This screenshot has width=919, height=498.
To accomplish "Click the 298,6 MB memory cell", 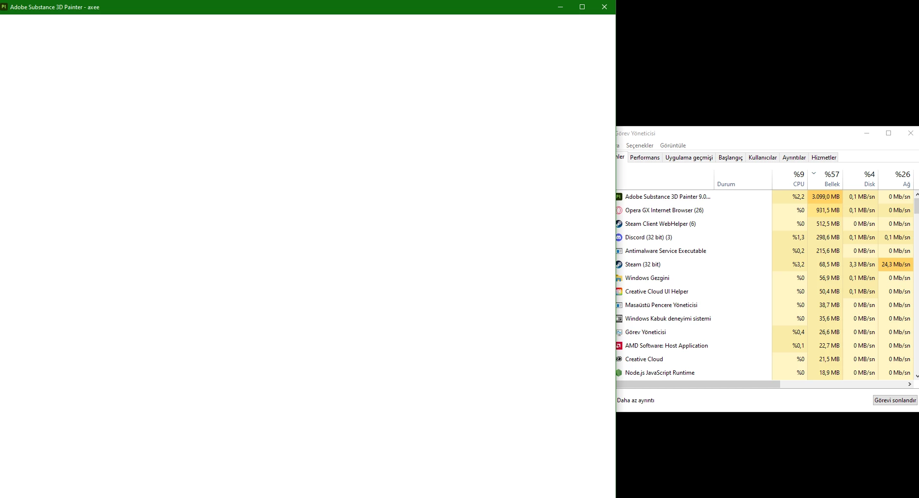I will click(x=825, y=237).
